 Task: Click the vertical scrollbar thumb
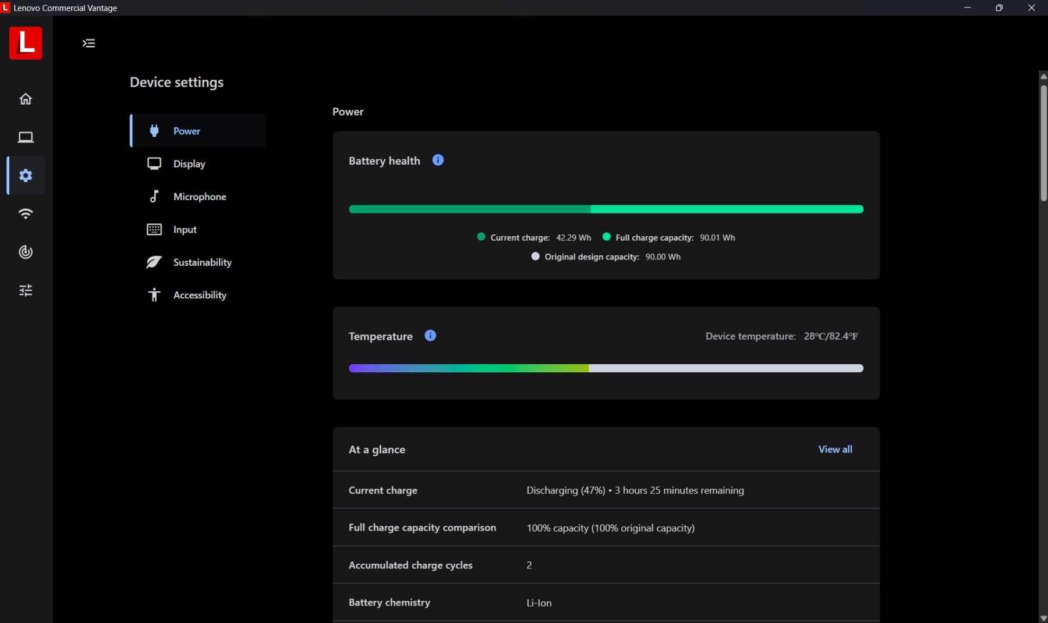pyautogui.click(x=1043, y=143)
